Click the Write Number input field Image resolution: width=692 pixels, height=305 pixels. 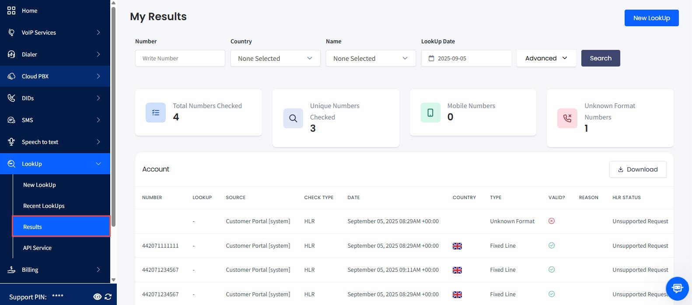[180, 58]
